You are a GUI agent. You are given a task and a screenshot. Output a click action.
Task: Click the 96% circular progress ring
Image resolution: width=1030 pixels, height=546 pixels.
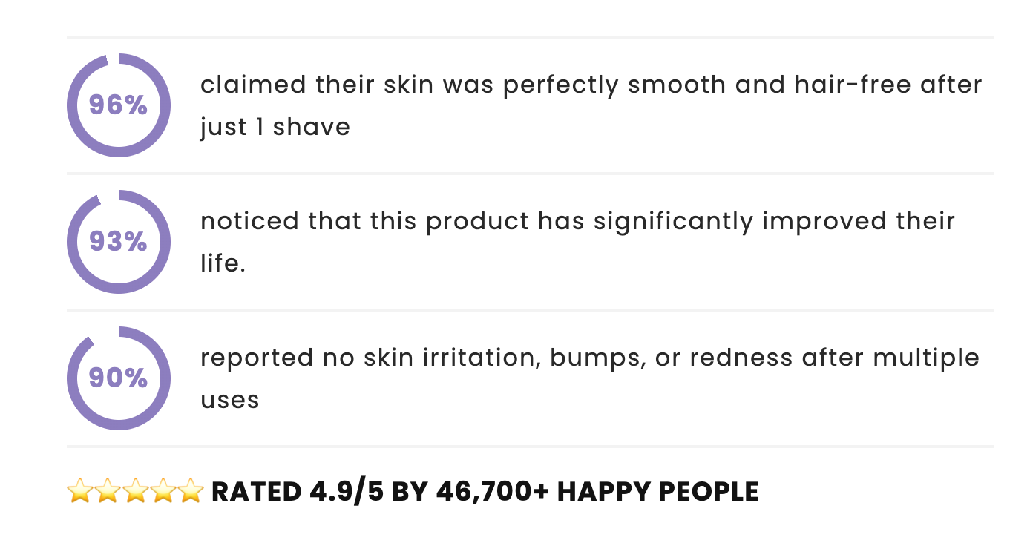pyautogui.click(x=119, y=105)
